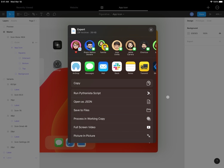Select Process in Working Copy action
The image size is (224, 168).
point(112,119)
